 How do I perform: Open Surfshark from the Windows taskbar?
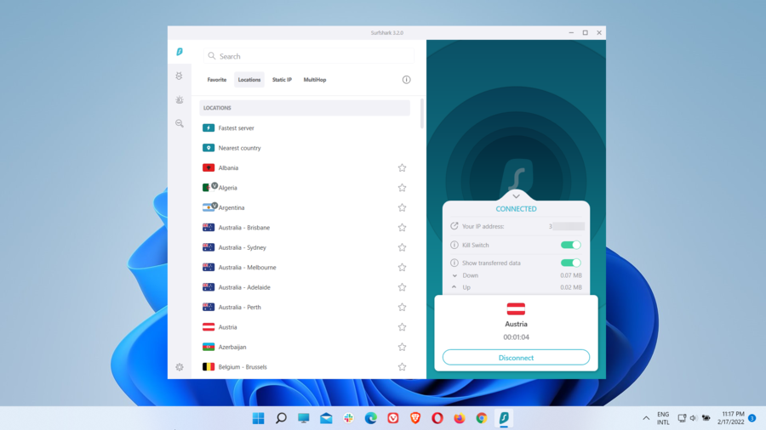[x=504, y=418]
